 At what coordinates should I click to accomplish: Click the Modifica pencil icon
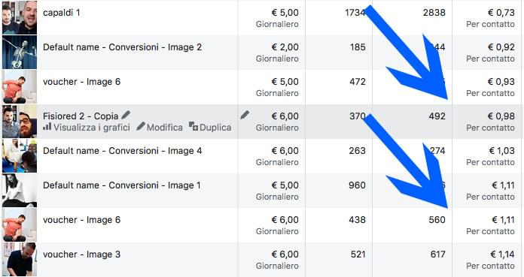pos(141,126)
